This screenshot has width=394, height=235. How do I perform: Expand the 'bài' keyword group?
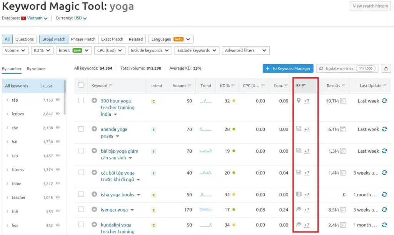click(x=7, y=142)
